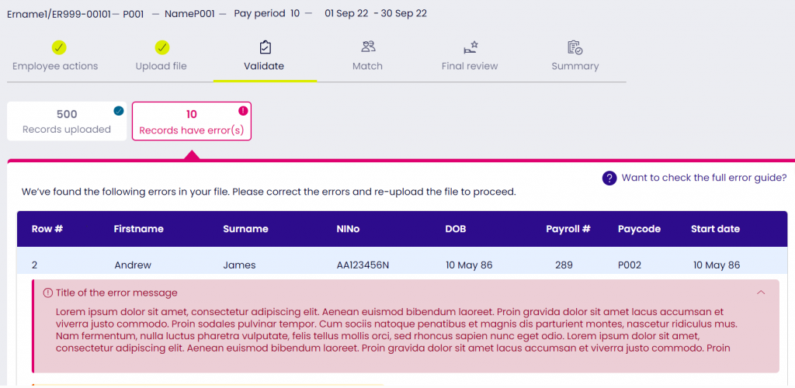Click the question mark help icon
Viewport: 795px width, 388px height.
(x=609, y=178)
